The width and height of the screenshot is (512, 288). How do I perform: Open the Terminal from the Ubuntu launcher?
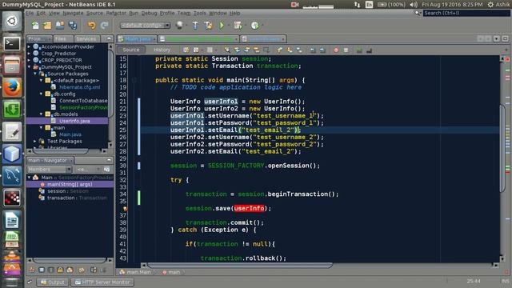tap(12, 43)
